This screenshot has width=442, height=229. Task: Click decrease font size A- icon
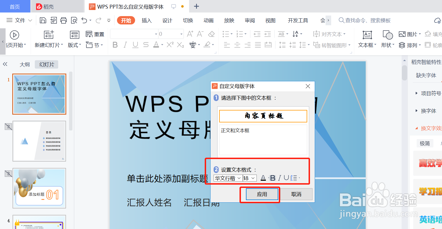click(x=200, y=34)
